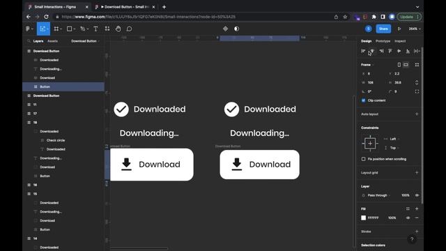Click the layer opacity 100% value
446x251 pixels.
click(406, 195)
